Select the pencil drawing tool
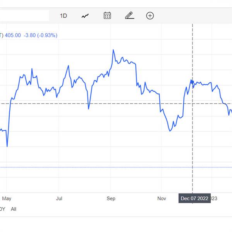232x232 pixels. tap(130, 15)
